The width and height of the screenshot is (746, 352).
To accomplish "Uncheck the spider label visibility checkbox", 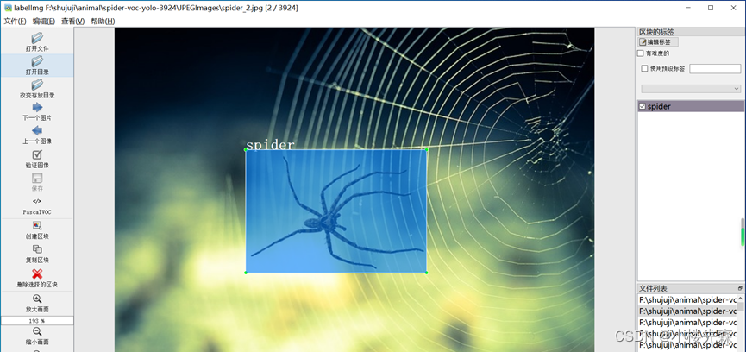I will coord(643,107).
